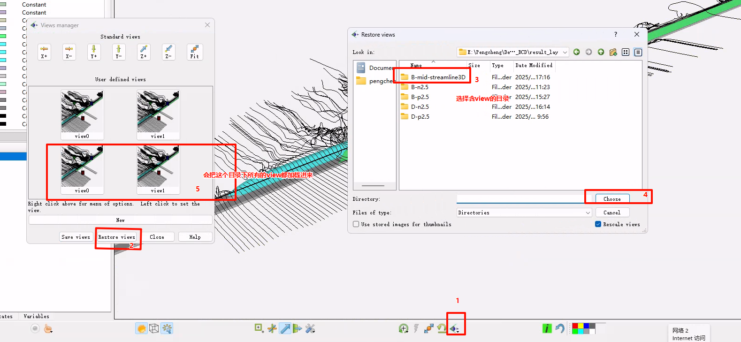Expand the Look in path dropdown

[565, 52]
